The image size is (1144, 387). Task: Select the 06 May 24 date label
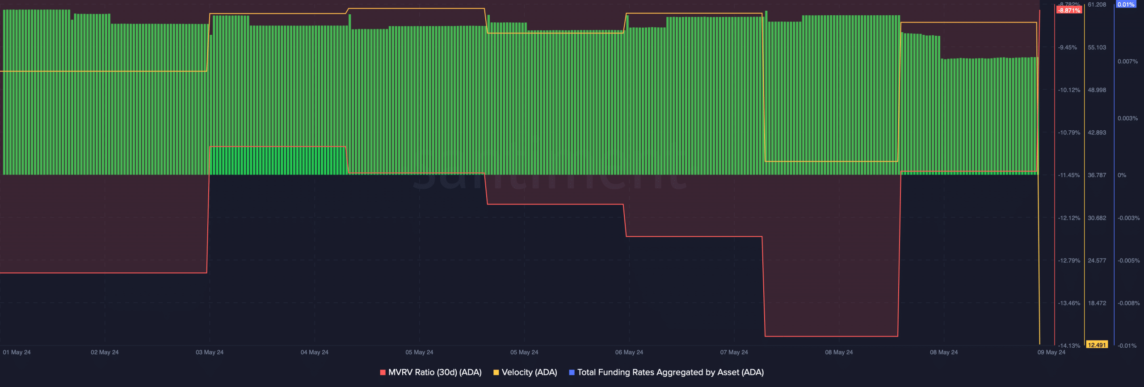pyautogui.click(x=629, y=352)
